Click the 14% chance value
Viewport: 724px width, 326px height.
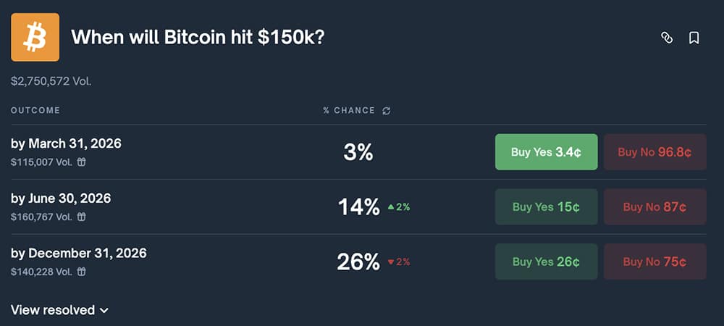point(358,207)
